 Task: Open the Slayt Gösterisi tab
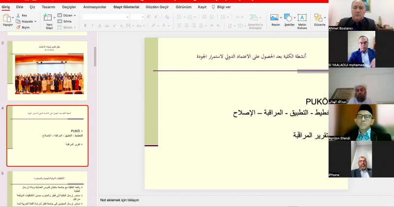click(x=126, y=7)
